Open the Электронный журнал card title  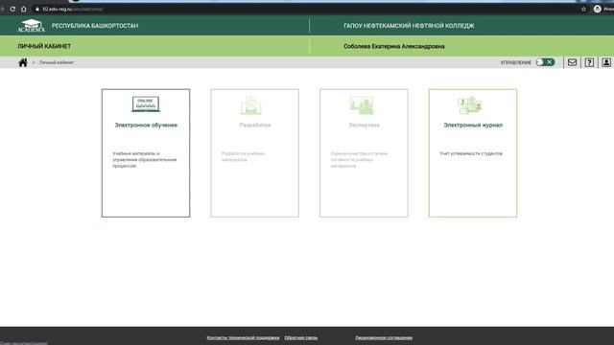(x=473, y=126)
